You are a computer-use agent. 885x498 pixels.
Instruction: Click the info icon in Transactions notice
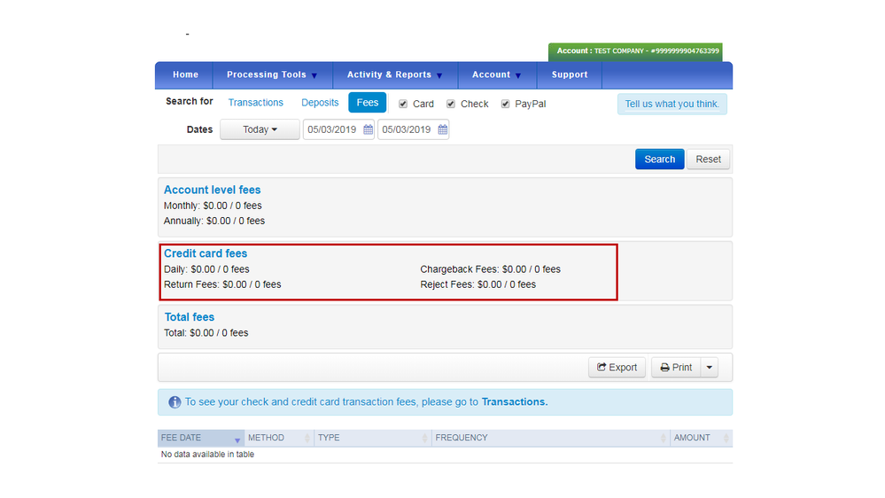(x=175, y=402)
